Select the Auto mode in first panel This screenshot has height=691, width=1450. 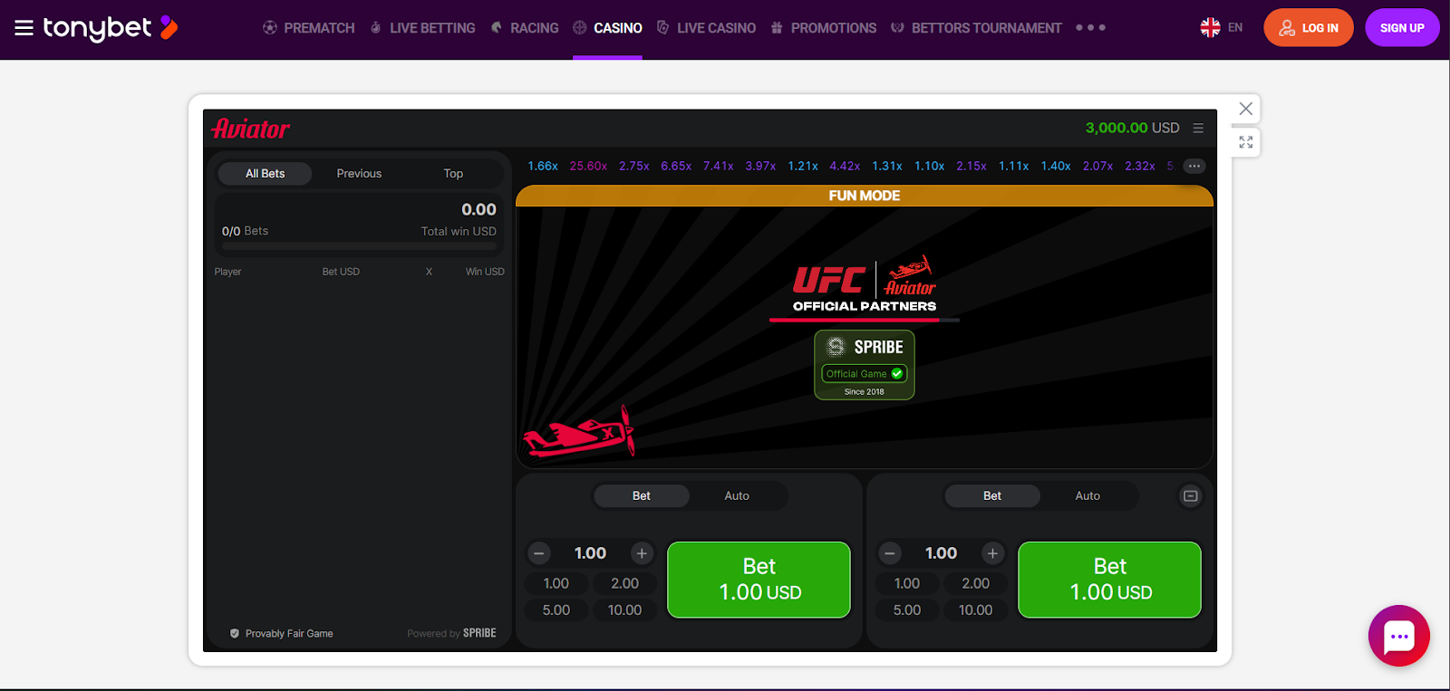click(x=737, y=496)
